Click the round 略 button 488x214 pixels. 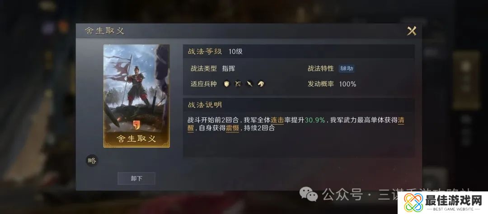(92, 161)
